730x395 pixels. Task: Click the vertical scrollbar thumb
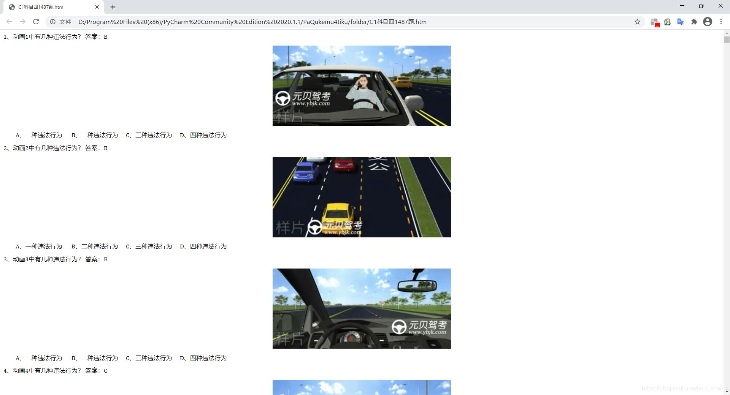point(727,40)
